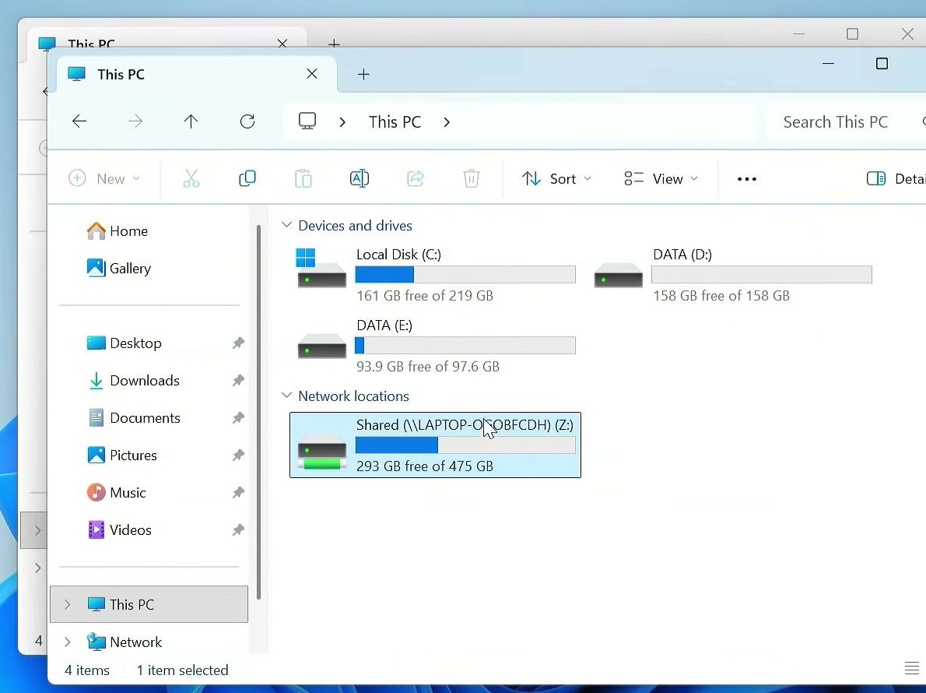
Task: Open the Sort dropdown
Action: pos(556,178)
